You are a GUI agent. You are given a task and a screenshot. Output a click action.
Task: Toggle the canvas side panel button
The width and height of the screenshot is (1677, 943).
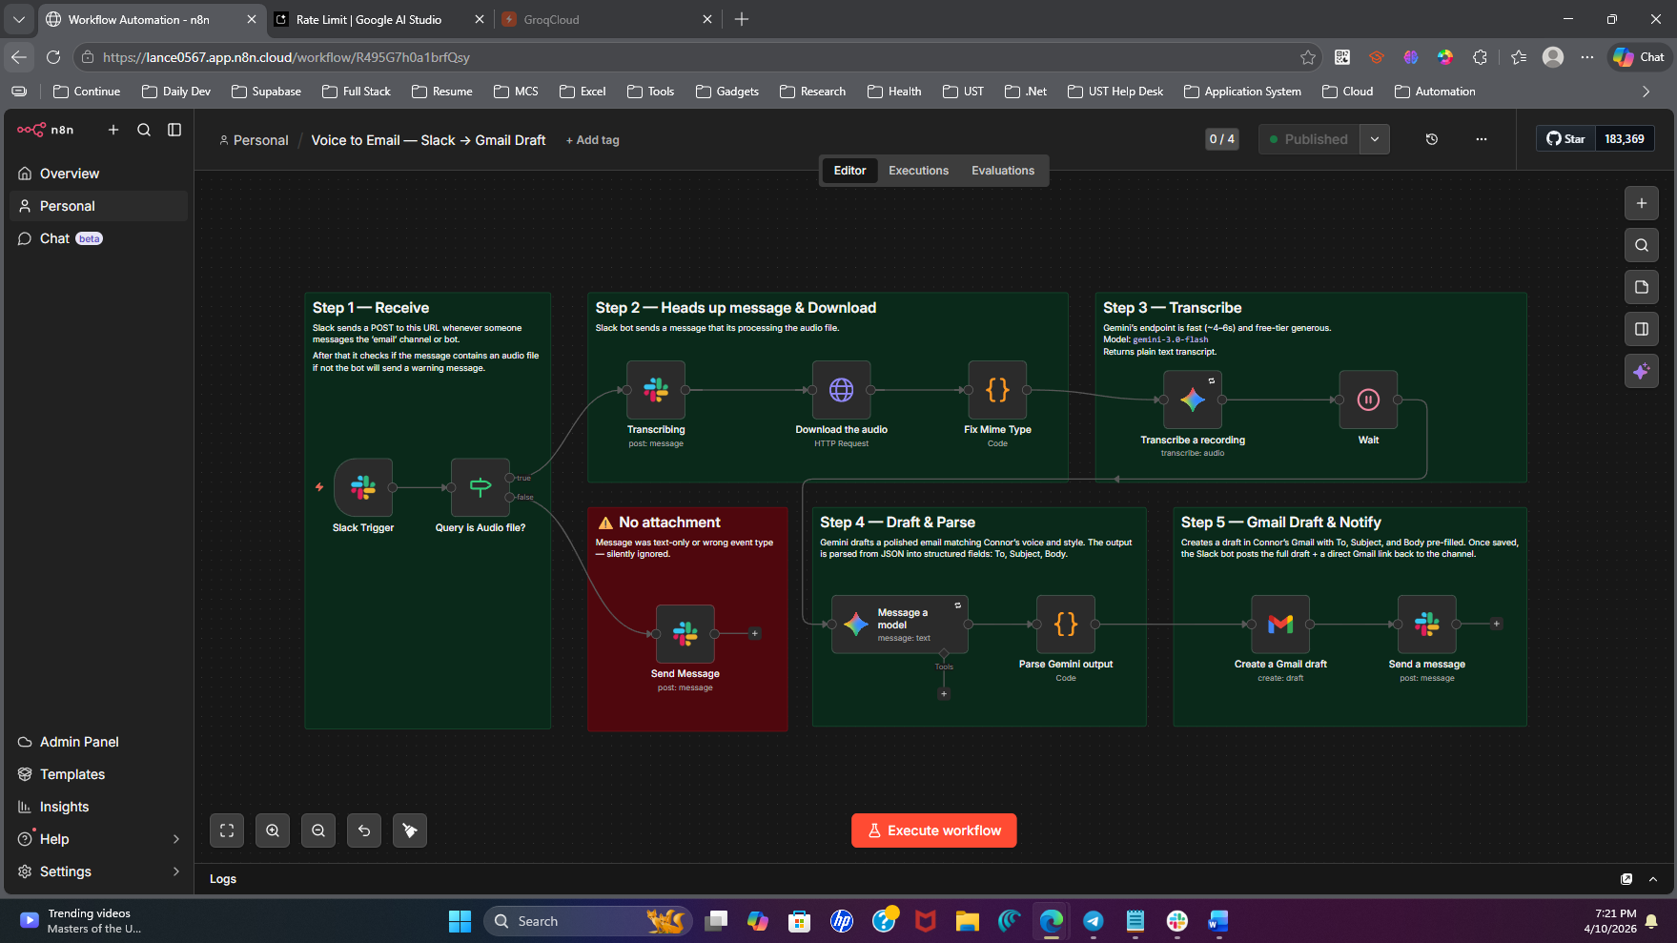pos(1641,329)
